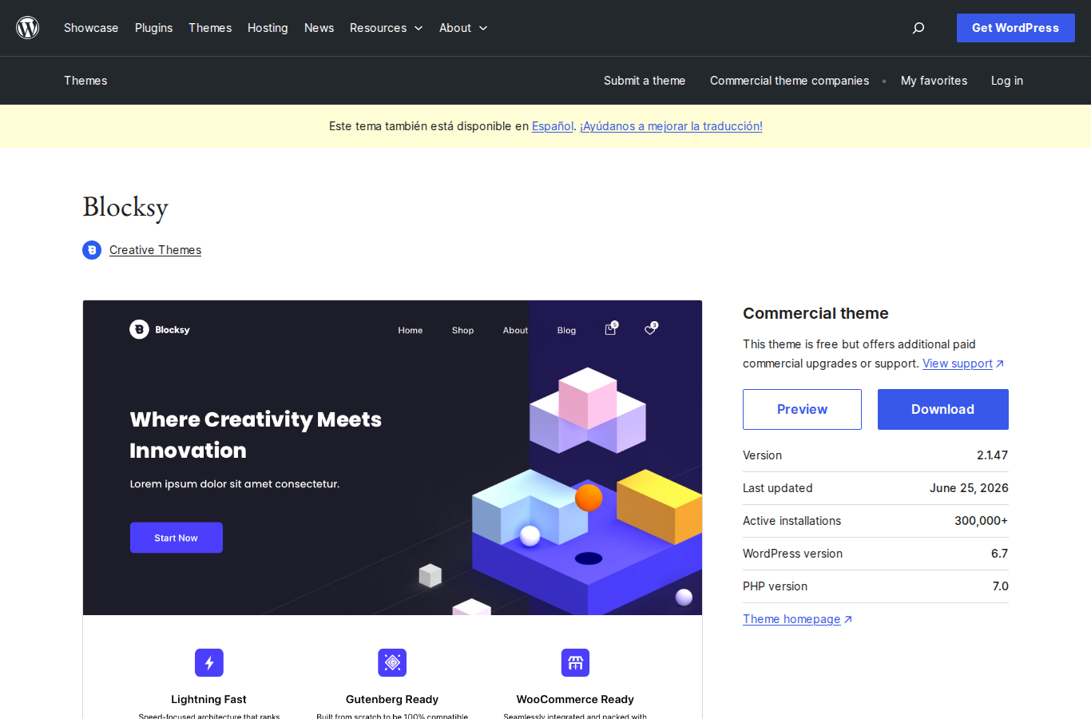Viewport: 1091px width, 719px height.
Task: Click the Lorem ipsum subtitle text in the preview
Action: point(235,484)
